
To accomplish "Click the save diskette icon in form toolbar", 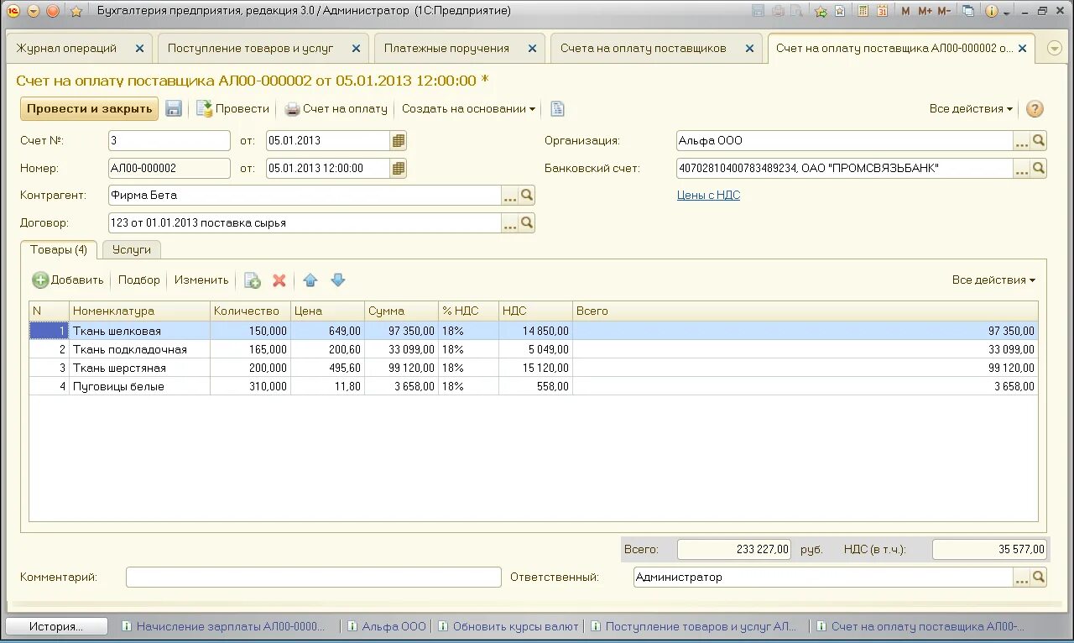I will click(174, 108).
